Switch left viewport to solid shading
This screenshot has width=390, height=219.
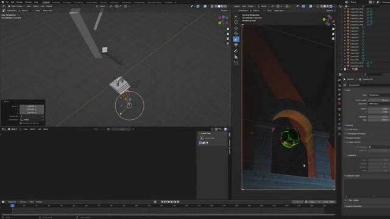[219, 6]
